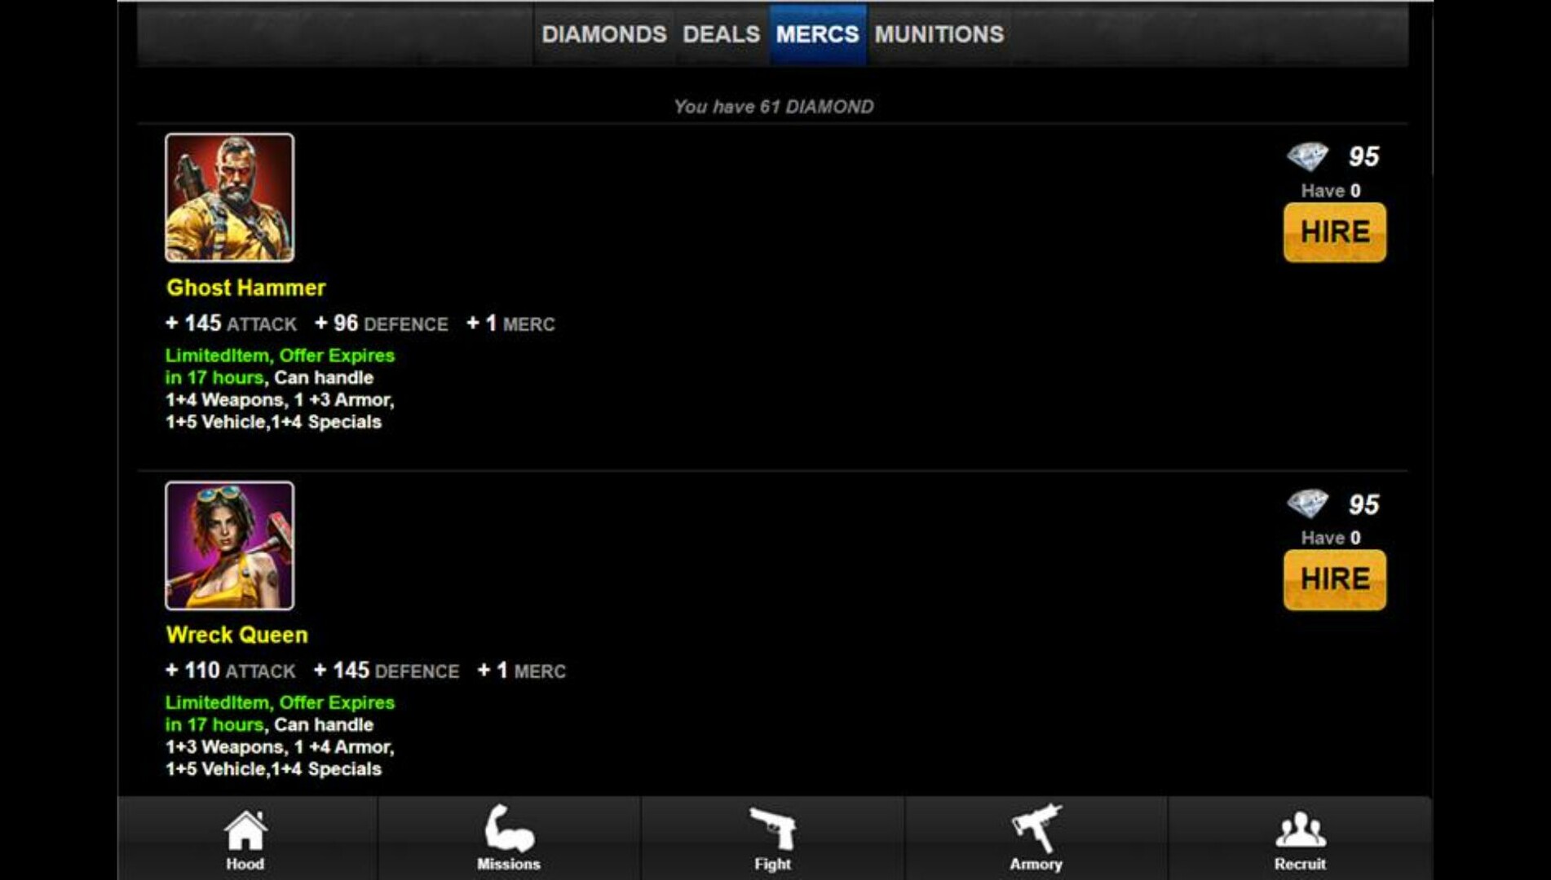
Task: Open the MUNITIONS tab
Action: (x=938, y=35)
